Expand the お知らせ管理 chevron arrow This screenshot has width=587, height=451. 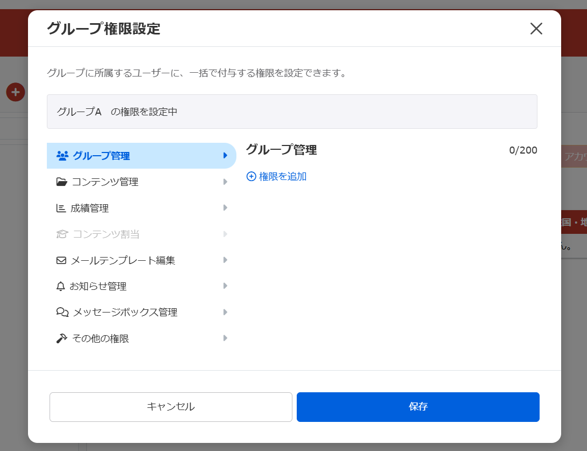[x=225, y=286]
